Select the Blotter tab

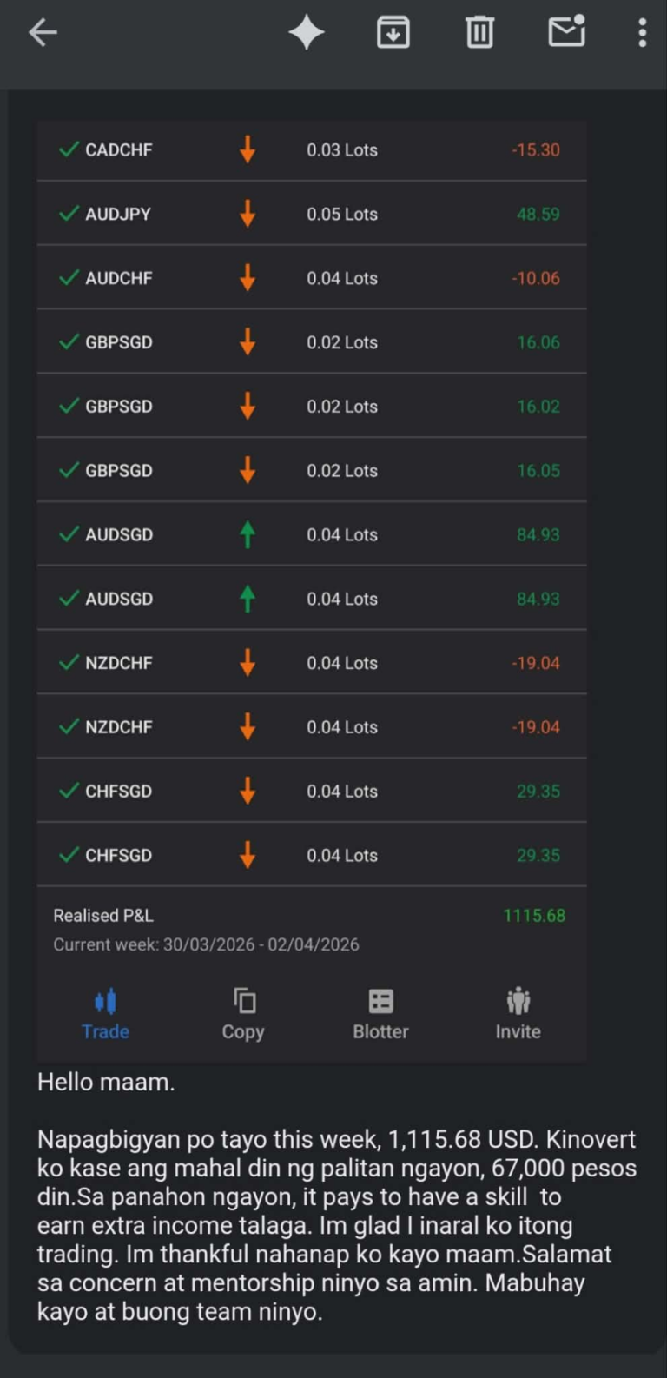[380, 1015]
